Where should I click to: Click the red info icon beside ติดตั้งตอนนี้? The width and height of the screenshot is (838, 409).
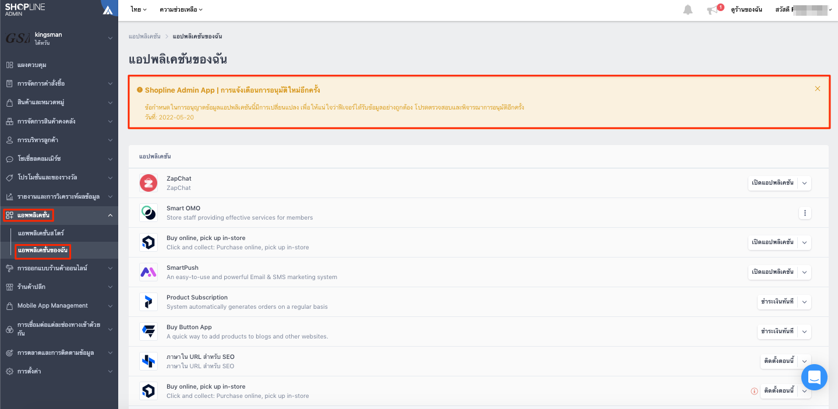pos(754,391)
